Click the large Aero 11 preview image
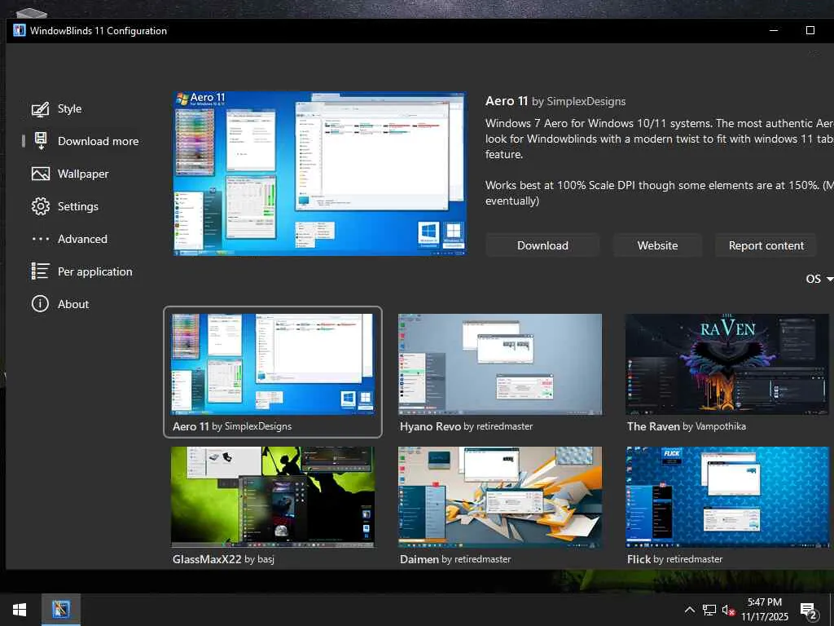 (319, 174)
